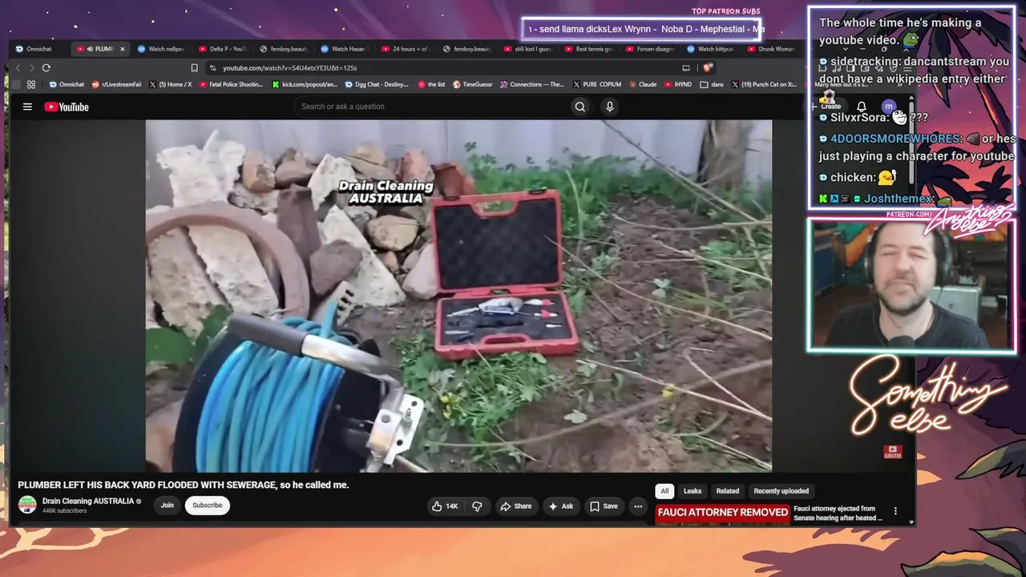Click the YouTube search magnifier button

pyautogui.click(x=580, y=107)
